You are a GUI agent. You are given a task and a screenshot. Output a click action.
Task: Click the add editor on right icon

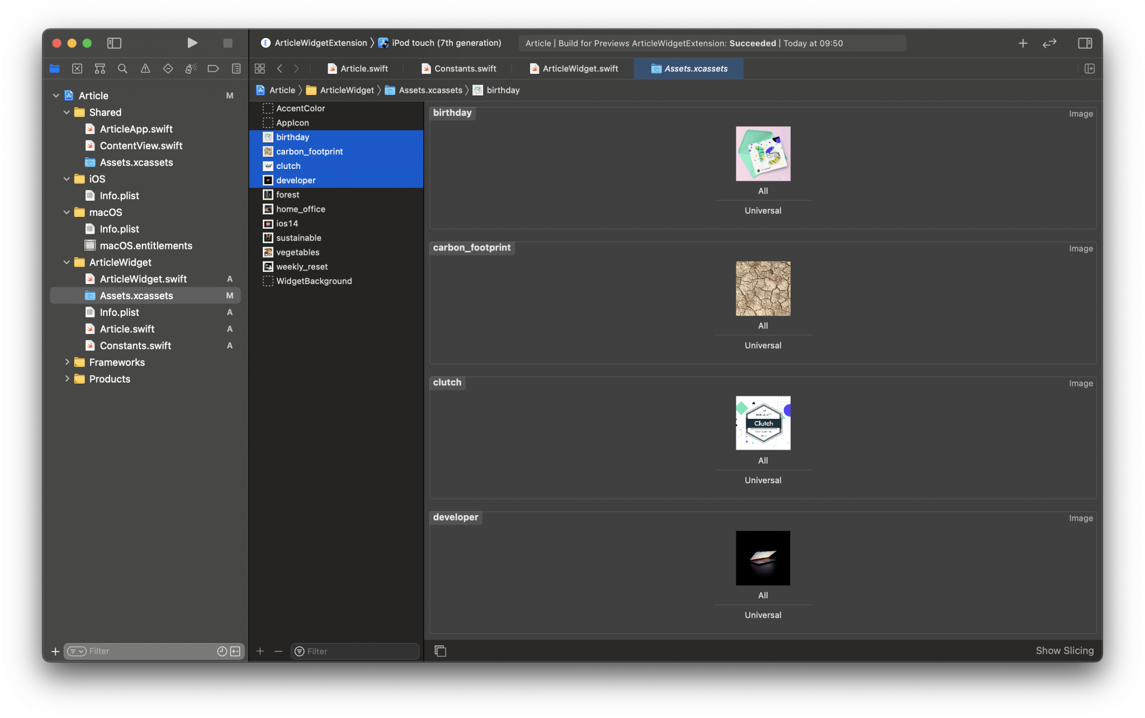(x=1089, y=68)
